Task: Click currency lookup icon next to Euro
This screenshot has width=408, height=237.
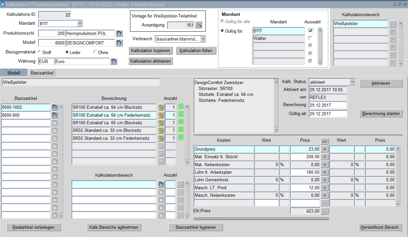Action: pyautogui.click(x=114, y=62)
